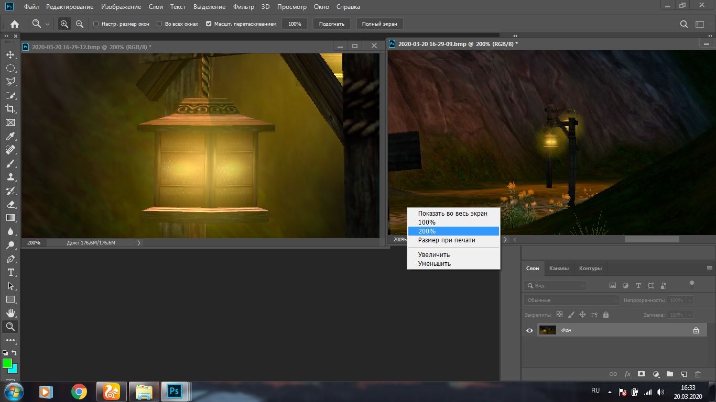Select the Eraser tool
The image size is (716, 402).
(x=10, y=204)
